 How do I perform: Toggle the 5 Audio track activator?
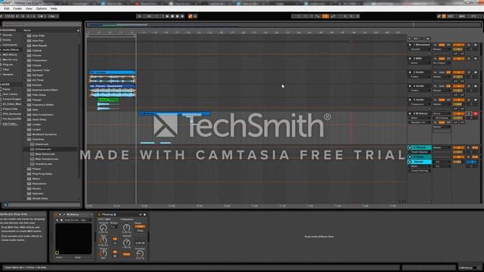459,100
